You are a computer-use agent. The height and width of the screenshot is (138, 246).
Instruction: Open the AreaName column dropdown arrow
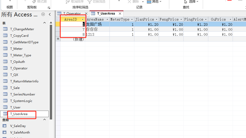click(107, 20)
